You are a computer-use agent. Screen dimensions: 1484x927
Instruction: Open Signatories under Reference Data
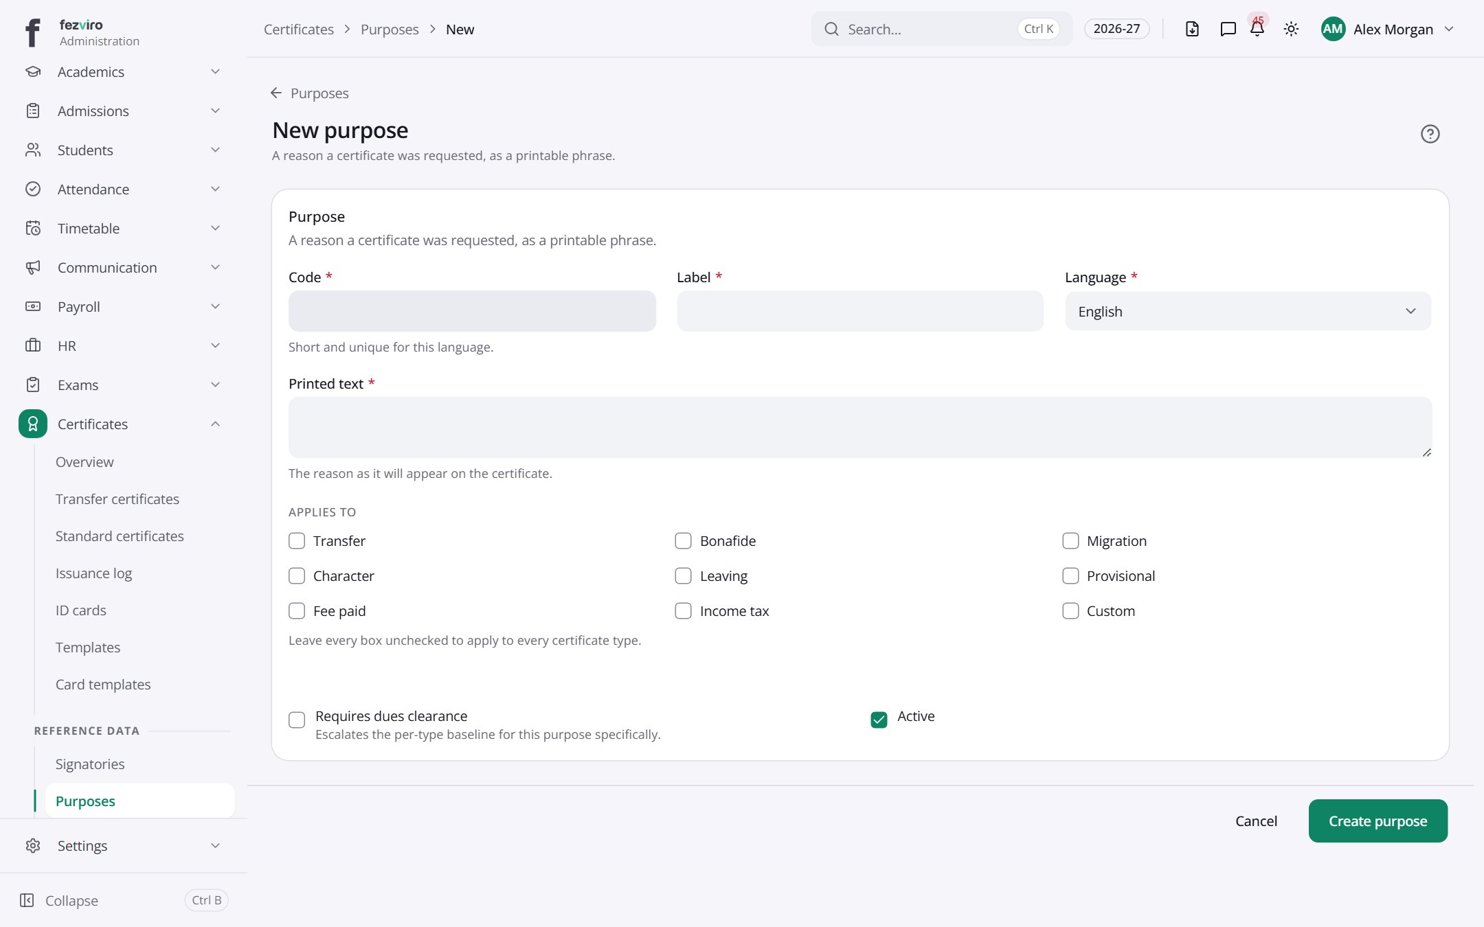point(90,764)
